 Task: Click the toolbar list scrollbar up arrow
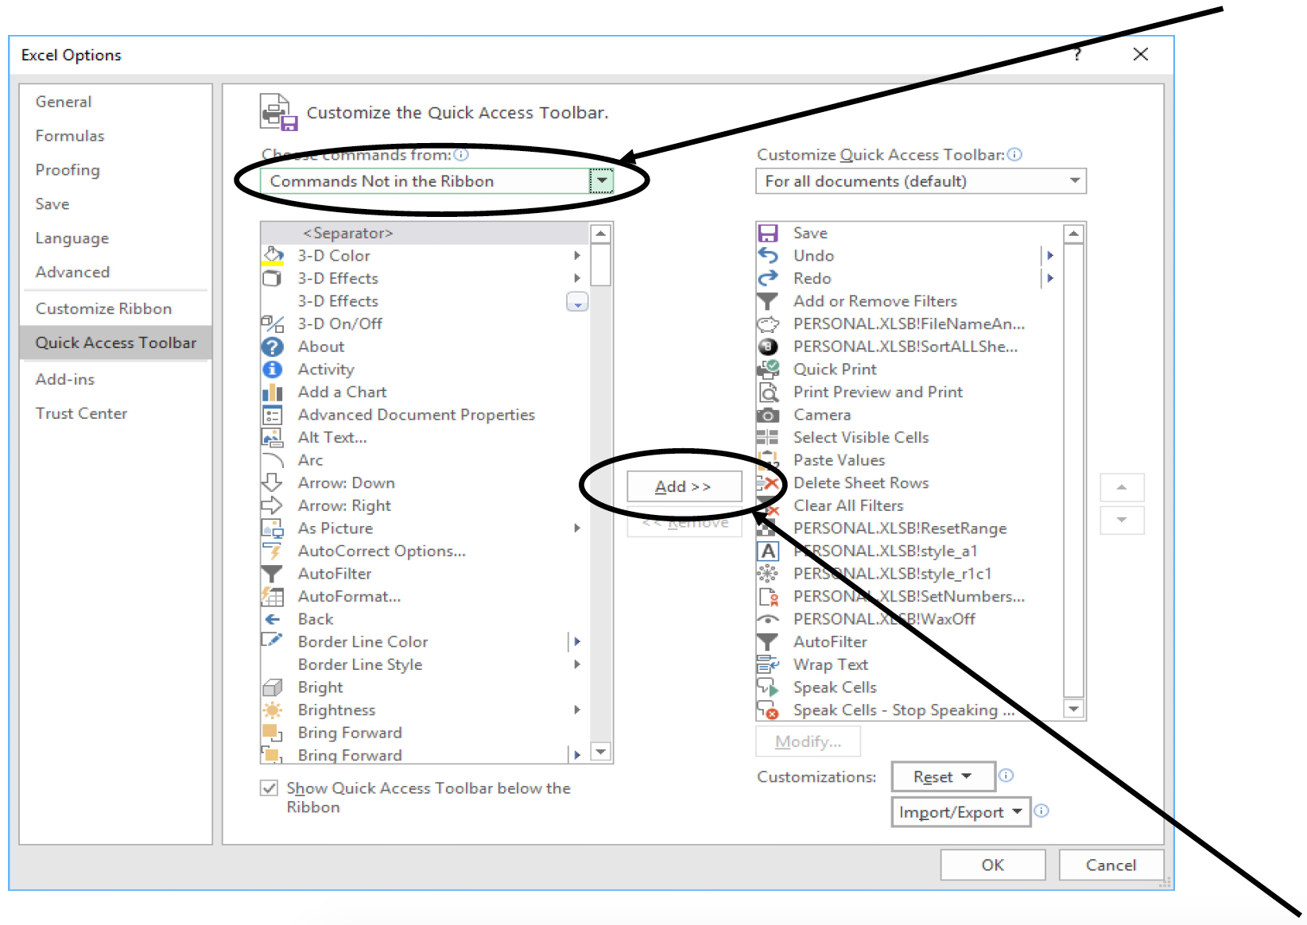(1073, 234)
